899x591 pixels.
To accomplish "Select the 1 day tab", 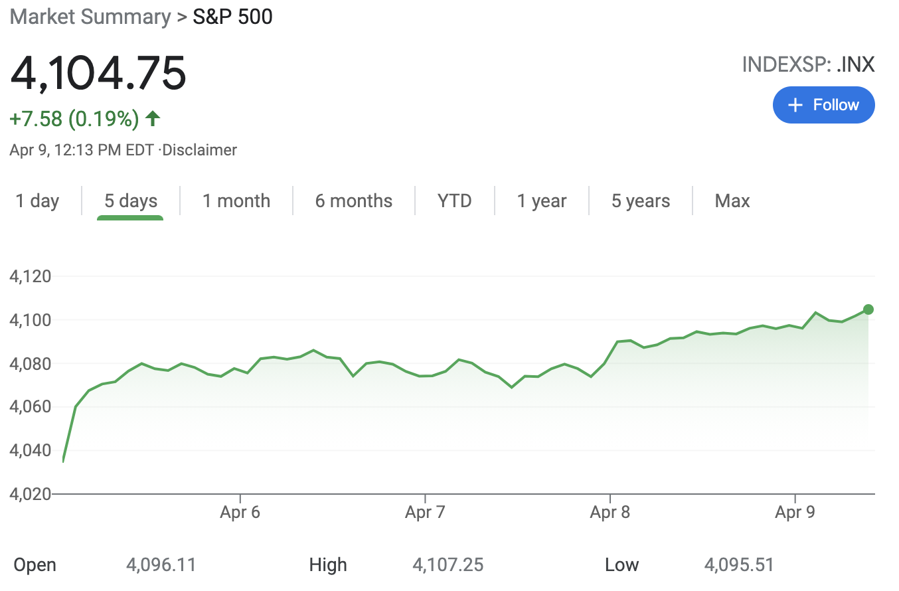I will click(37, 201).
